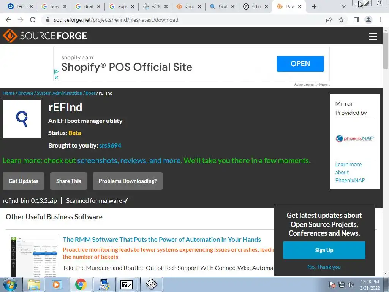Viewport: 389px width, 292px height.
Task: Switch to the 'Tech' tab
Action: pyautogui.click(x=17, y=6)
